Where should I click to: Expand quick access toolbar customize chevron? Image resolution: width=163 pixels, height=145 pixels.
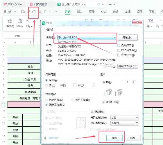point(56,12)
